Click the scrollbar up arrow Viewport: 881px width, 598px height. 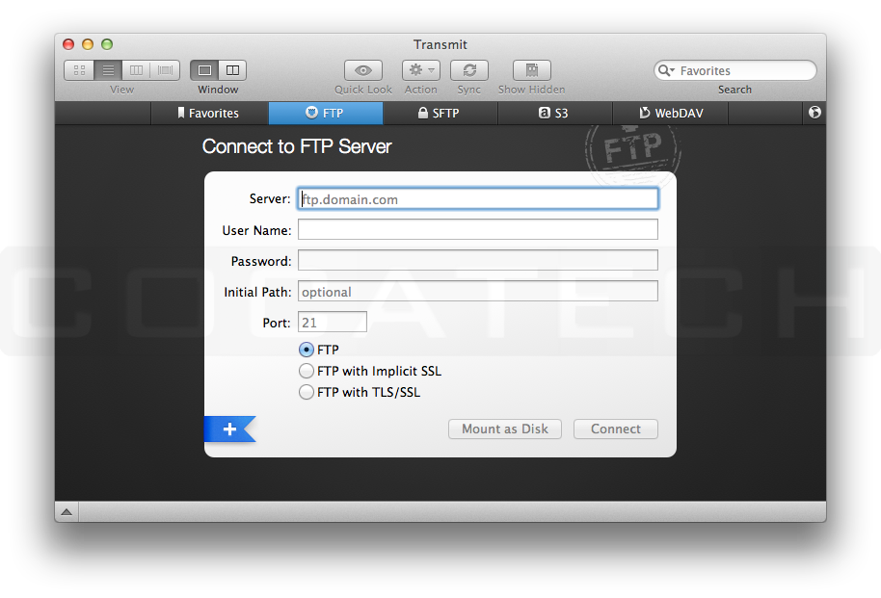click(66, 512)
